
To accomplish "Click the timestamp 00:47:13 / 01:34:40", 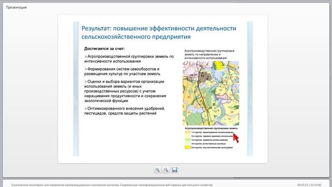I will pyautogui.click(x=309, y=185).
